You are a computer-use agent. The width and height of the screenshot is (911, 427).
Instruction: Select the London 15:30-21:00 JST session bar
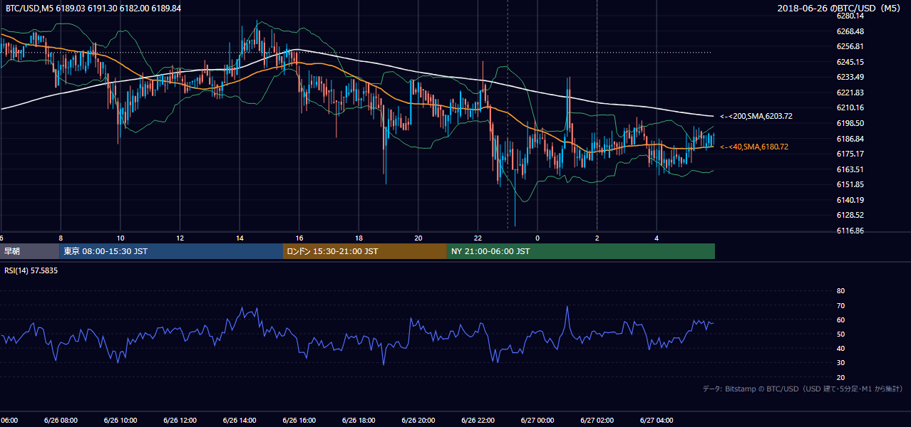(365, 251)
